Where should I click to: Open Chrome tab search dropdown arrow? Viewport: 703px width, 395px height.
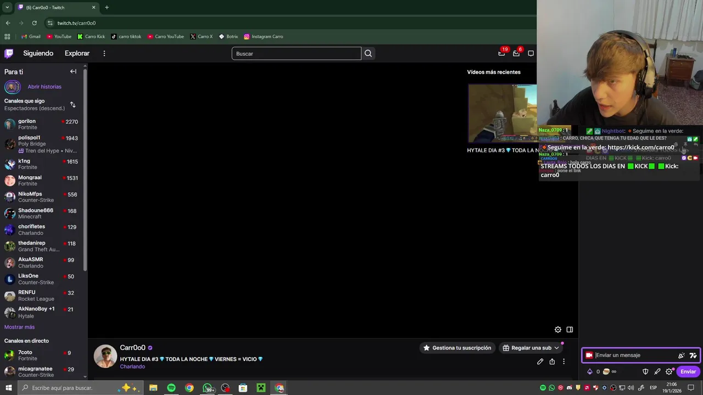coord(7,7)
